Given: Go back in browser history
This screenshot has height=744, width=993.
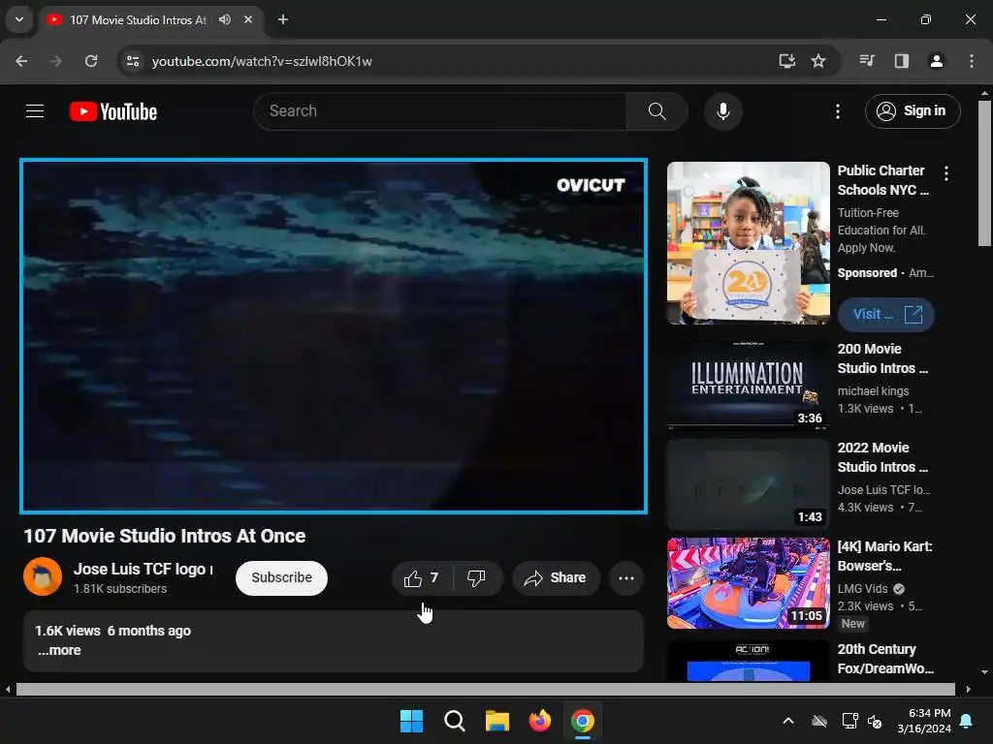Looking at the screenshot, I should point(21,61).
